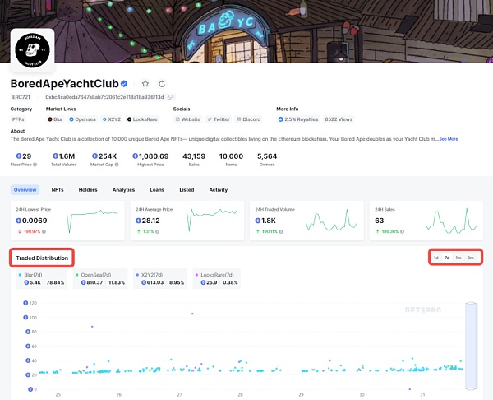Click the 2.5% Royalties tag
Screen dimensions: 493x400
[x=298, y=119]
